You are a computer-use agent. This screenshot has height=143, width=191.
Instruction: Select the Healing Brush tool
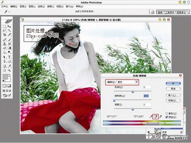(5, 40)
